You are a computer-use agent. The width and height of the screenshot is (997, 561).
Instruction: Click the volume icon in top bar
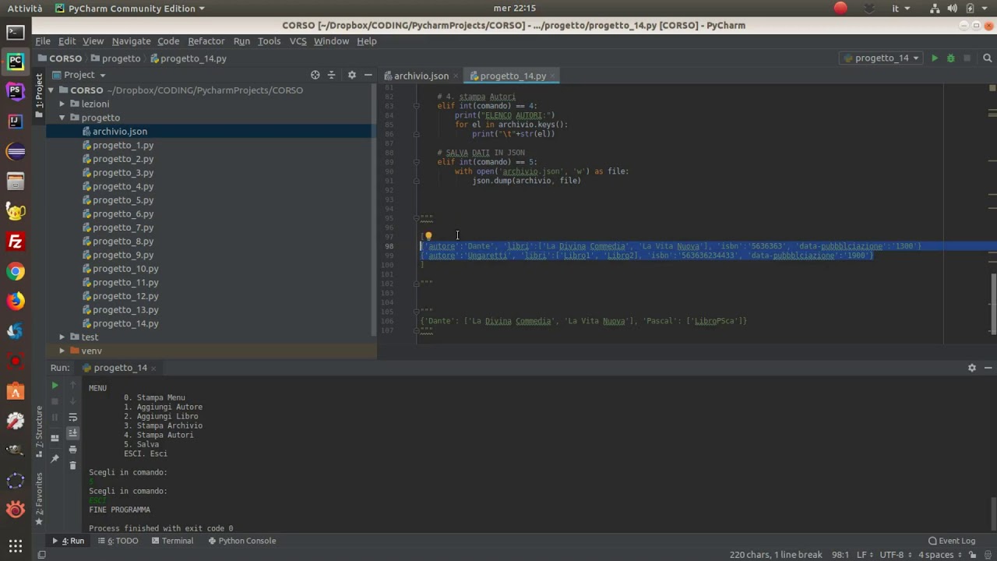pyautogui.click(x=951, y=9)
